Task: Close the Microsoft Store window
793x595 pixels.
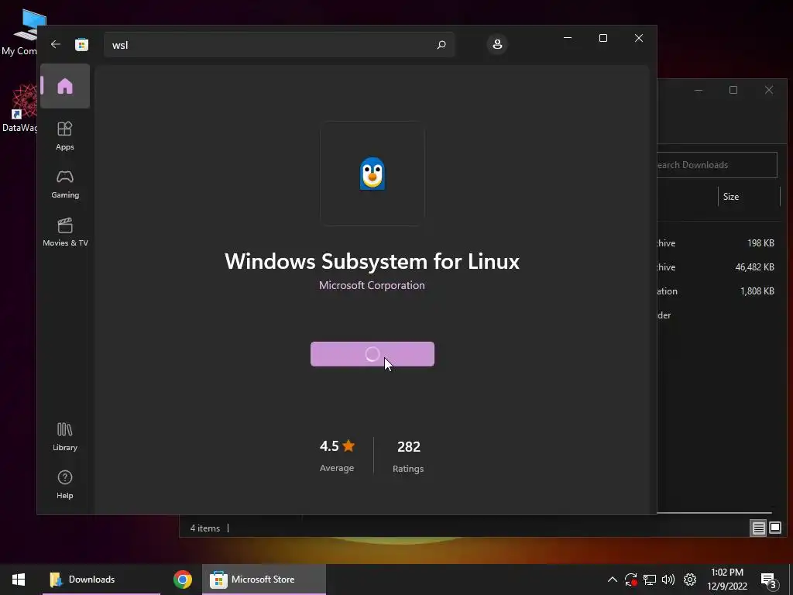Action: click(639, 38)
